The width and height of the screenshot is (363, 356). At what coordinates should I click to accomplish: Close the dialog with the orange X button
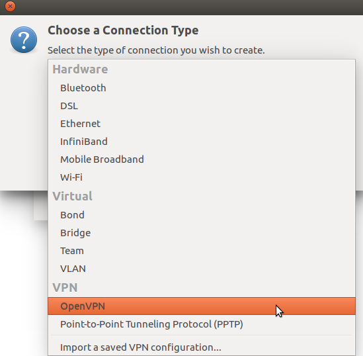click(x=10, y=7)
